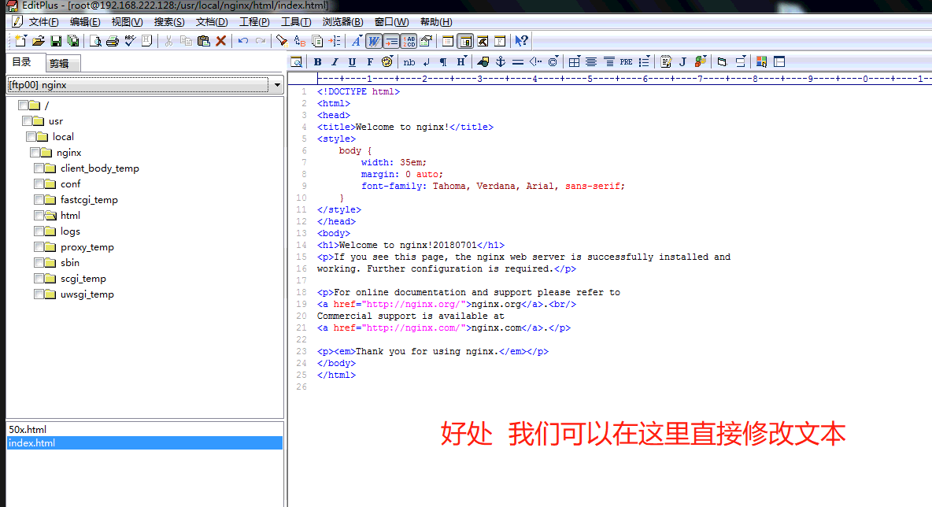Select the uwsgi_temp folder

pos(87,294)
